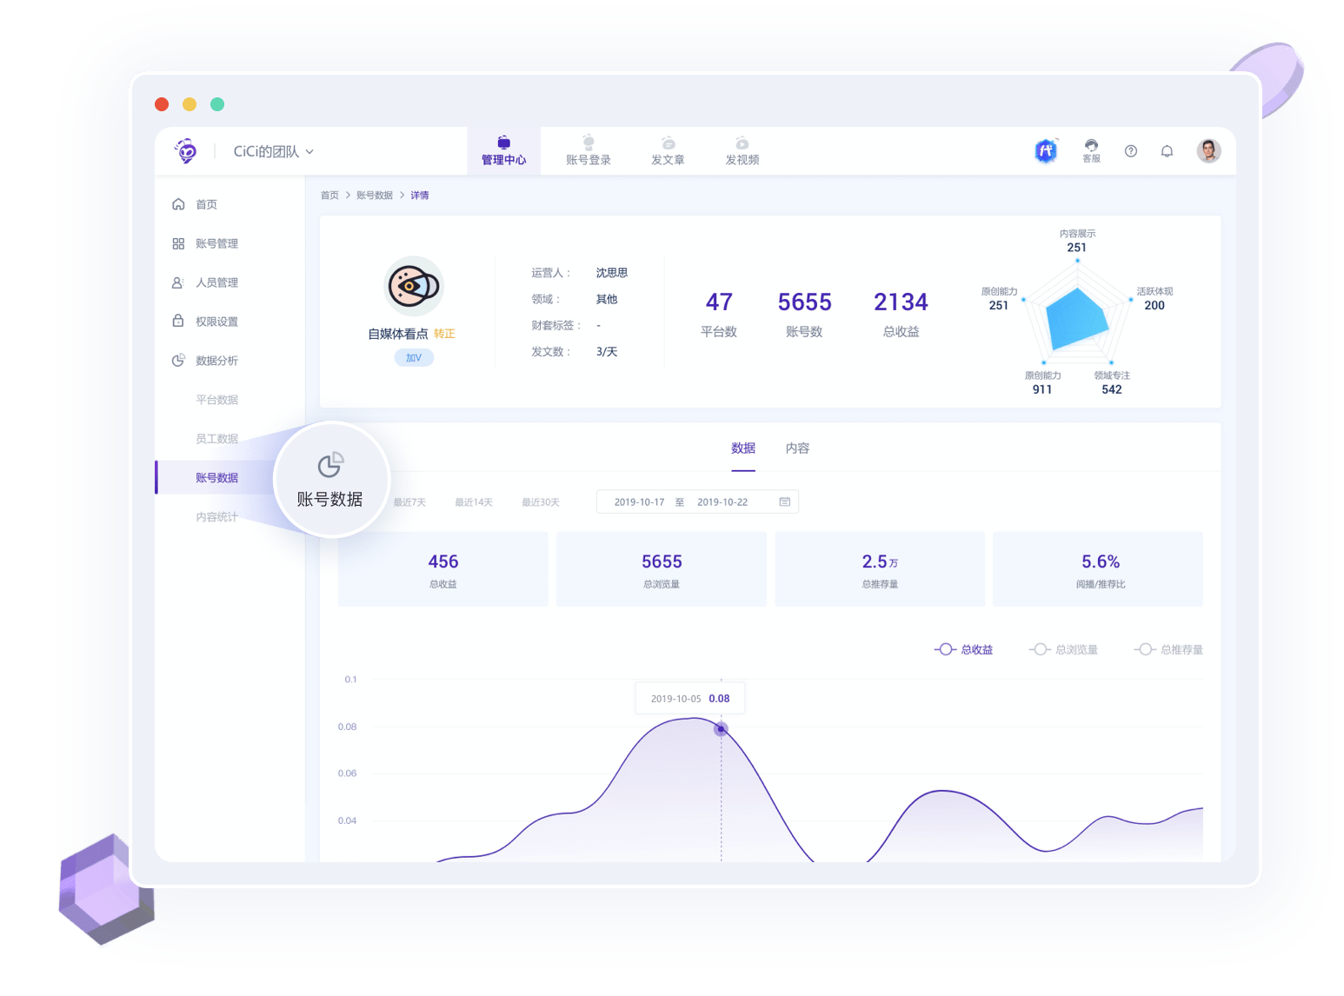The width and height of the screenshot is (1344, 996).
Task: Select the 管理中心 tab
Action: tap(504, 150)
